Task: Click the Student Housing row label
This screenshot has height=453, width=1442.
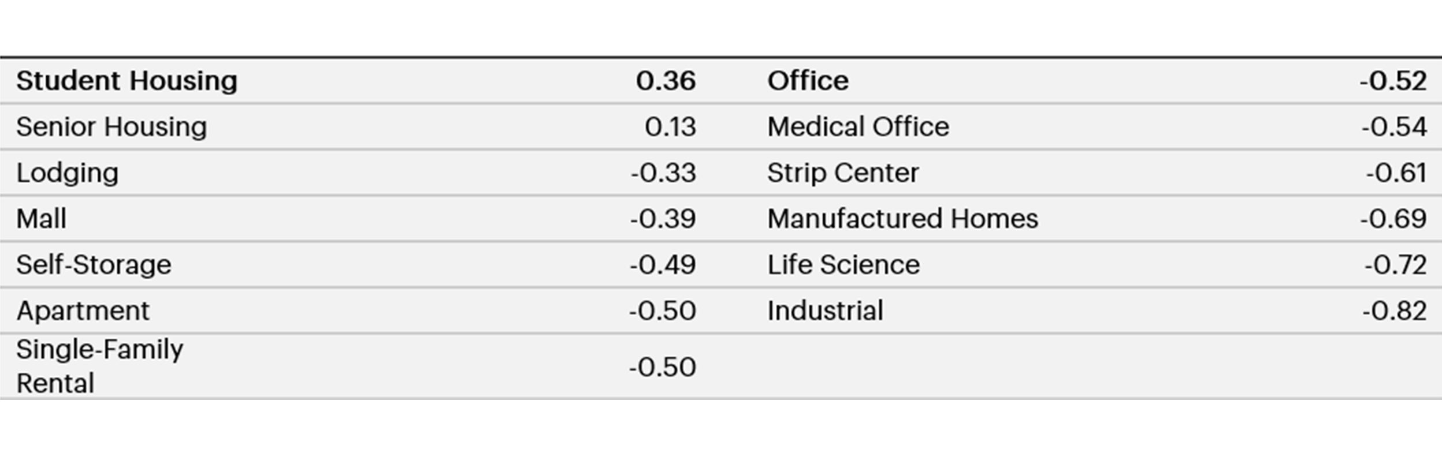Action: click(x=127, y=81)
